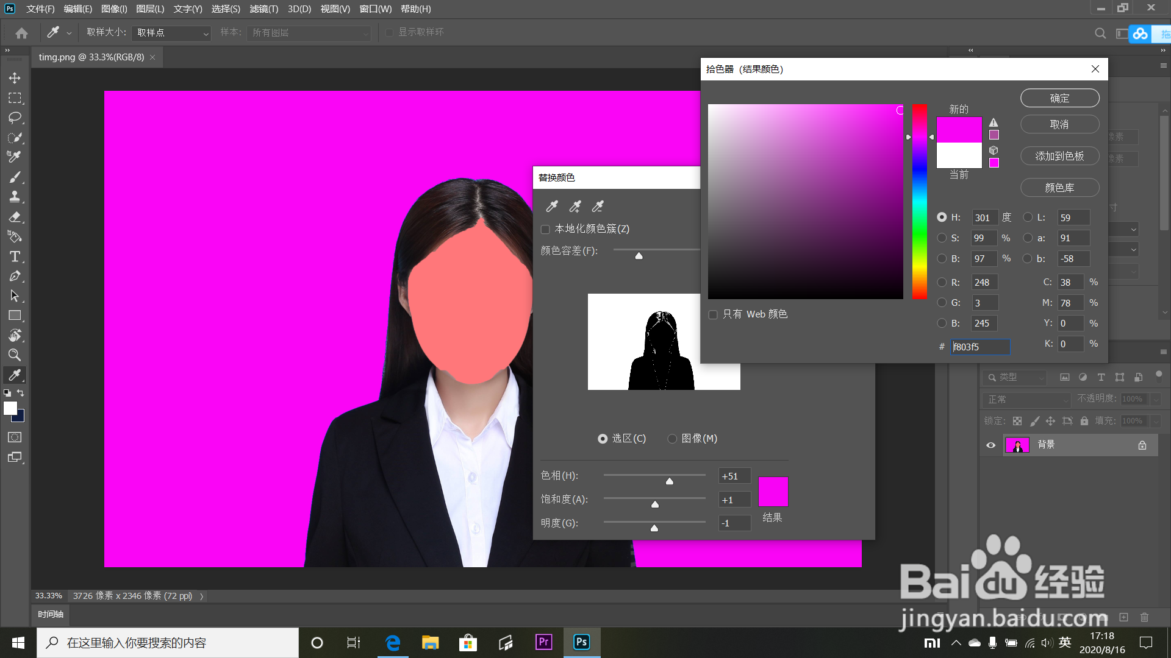
Task: Launch Premiere Pro from taskbar
Action: tap(543, 642)
